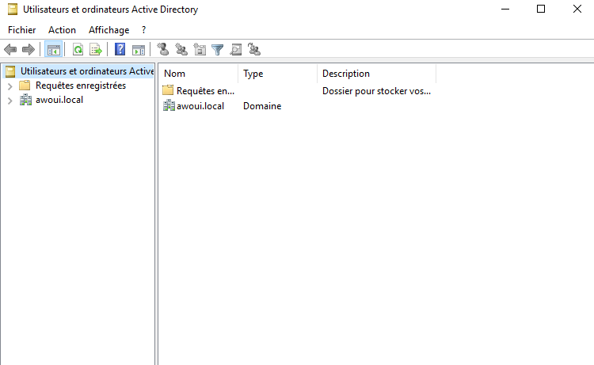Expand the awoui.local domain node
The image size is (594, 365).
coord(10,101)
